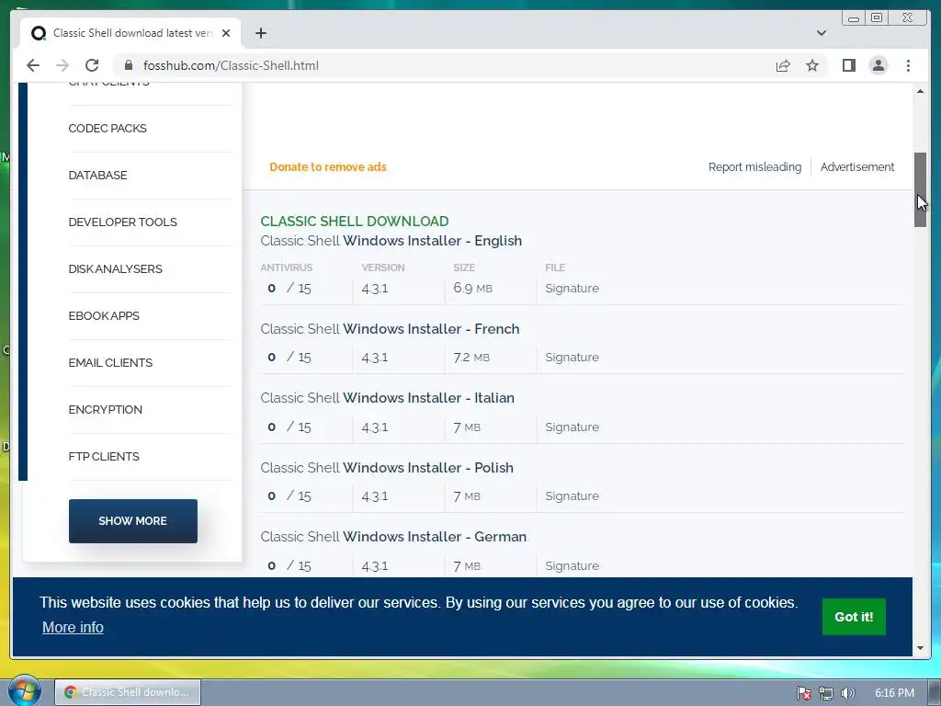Click the page vertical scrollbar thumb
Image resolution: width=941 pixels, height=706 pixels.
[x=920, y=189]
